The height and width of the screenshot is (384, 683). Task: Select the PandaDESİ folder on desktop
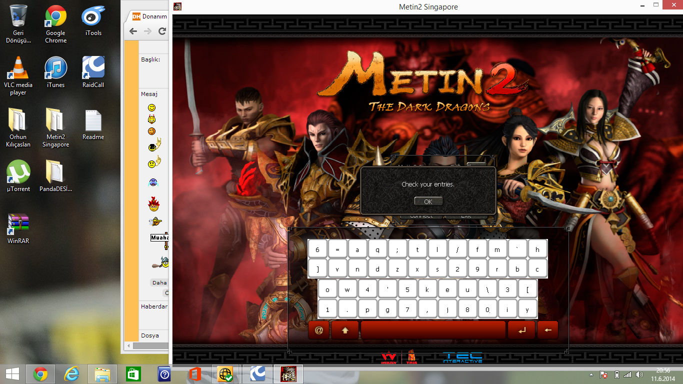click(x=55, y=176)
